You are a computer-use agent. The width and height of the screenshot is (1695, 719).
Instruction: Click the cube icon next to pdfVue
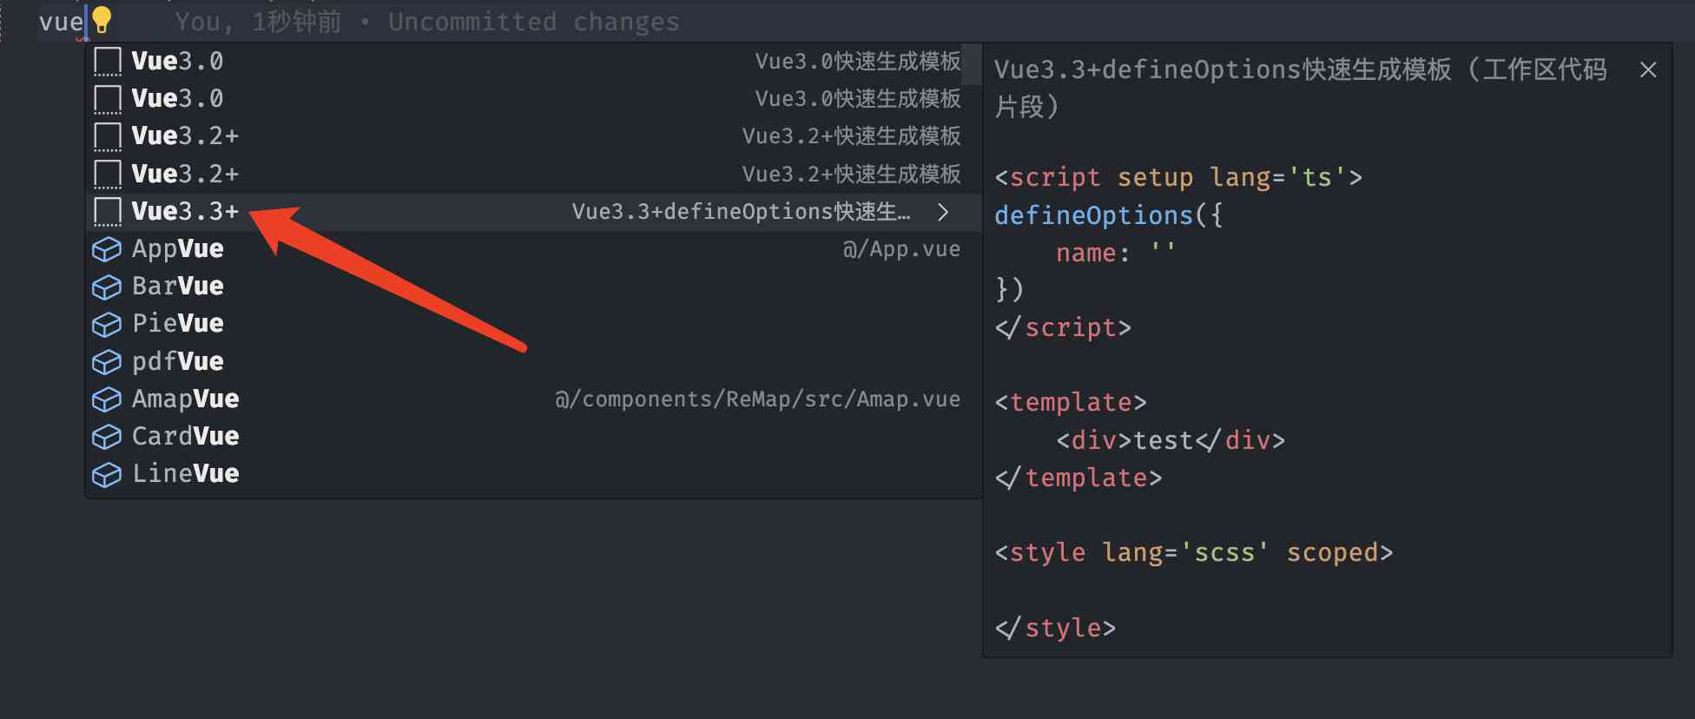click(107, 362)
